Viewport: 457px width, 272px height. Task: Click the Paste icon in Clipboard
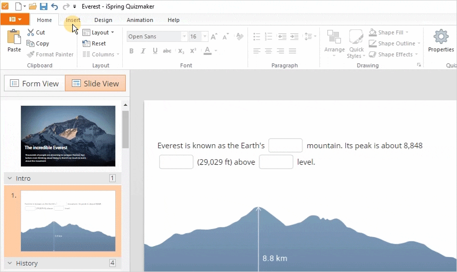click(x=14, y=38)
